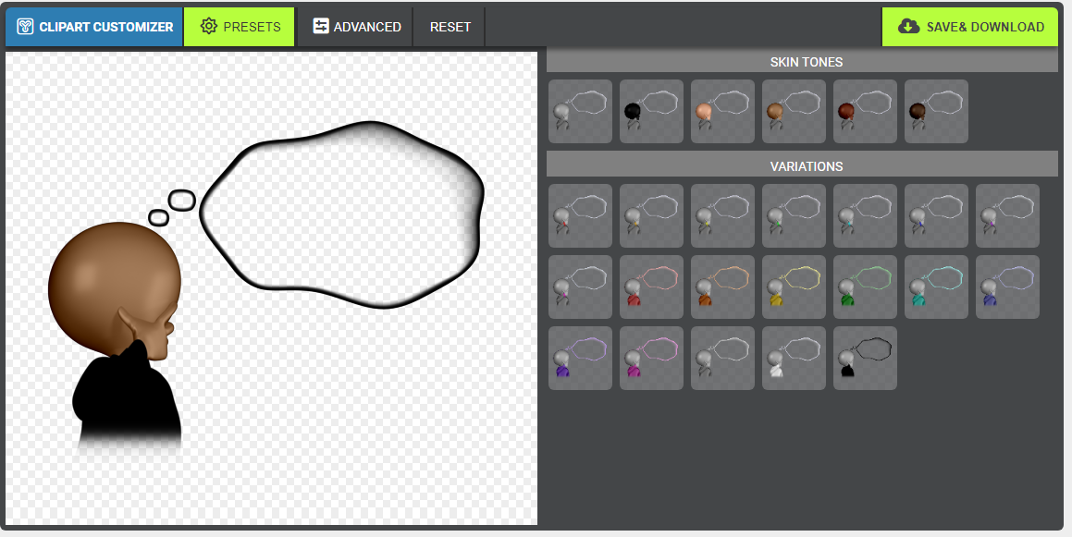Image resolution: width=1072 pixels, height=537 pixels.
Task: Choose the peach skin tone preset
Action: click(x=722, y=111)
